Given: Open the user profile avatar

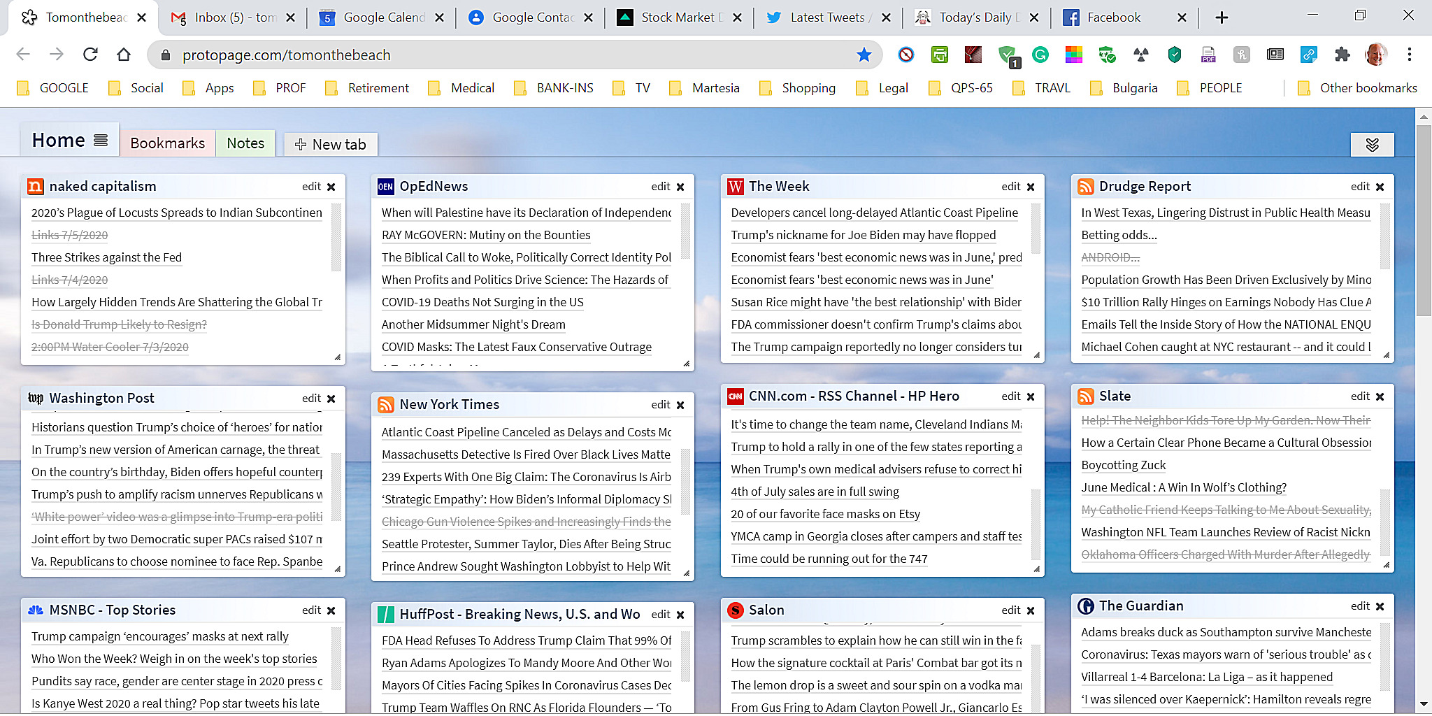Looking at the screenshot, I should [x=1375, y=55].
